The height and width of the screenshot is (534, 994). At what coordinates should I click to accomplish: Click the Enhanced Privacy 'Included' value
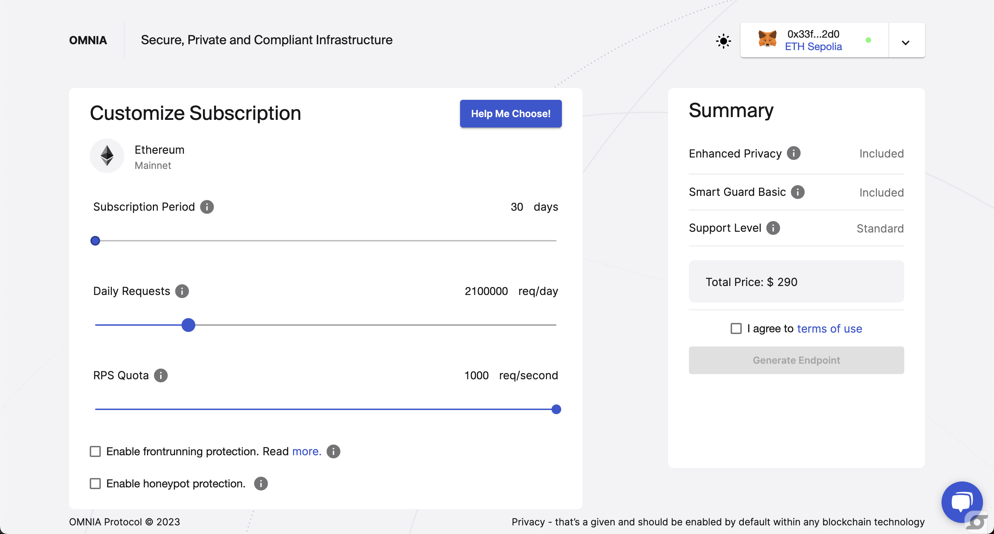click(x=881, y=154)
